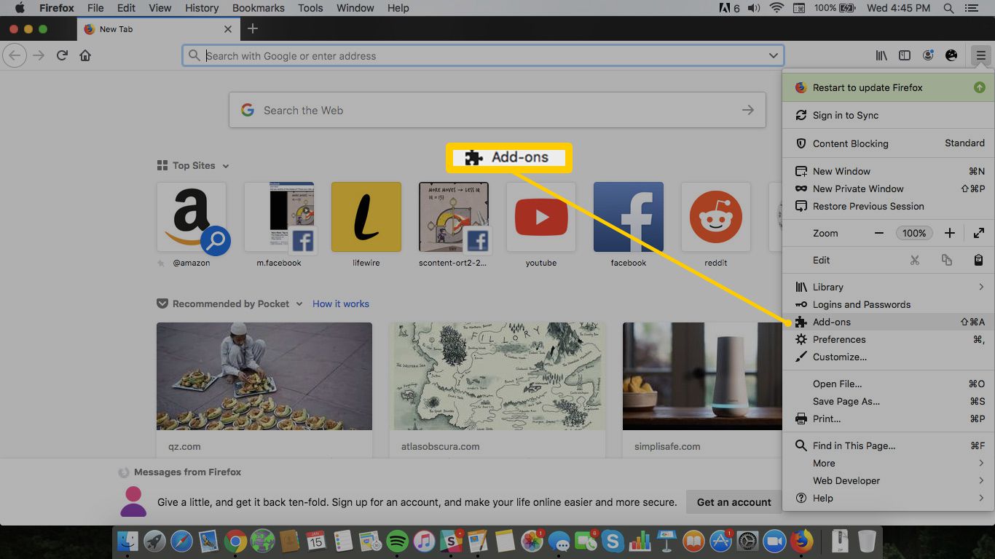Open Spotify from the Dock
The image size is (995, 559).
point(397,541)
